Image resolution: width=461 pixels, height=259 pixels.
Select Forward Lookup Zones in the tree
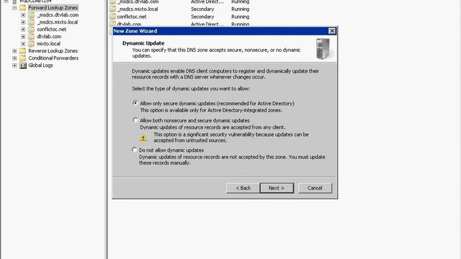pos(53,8)
